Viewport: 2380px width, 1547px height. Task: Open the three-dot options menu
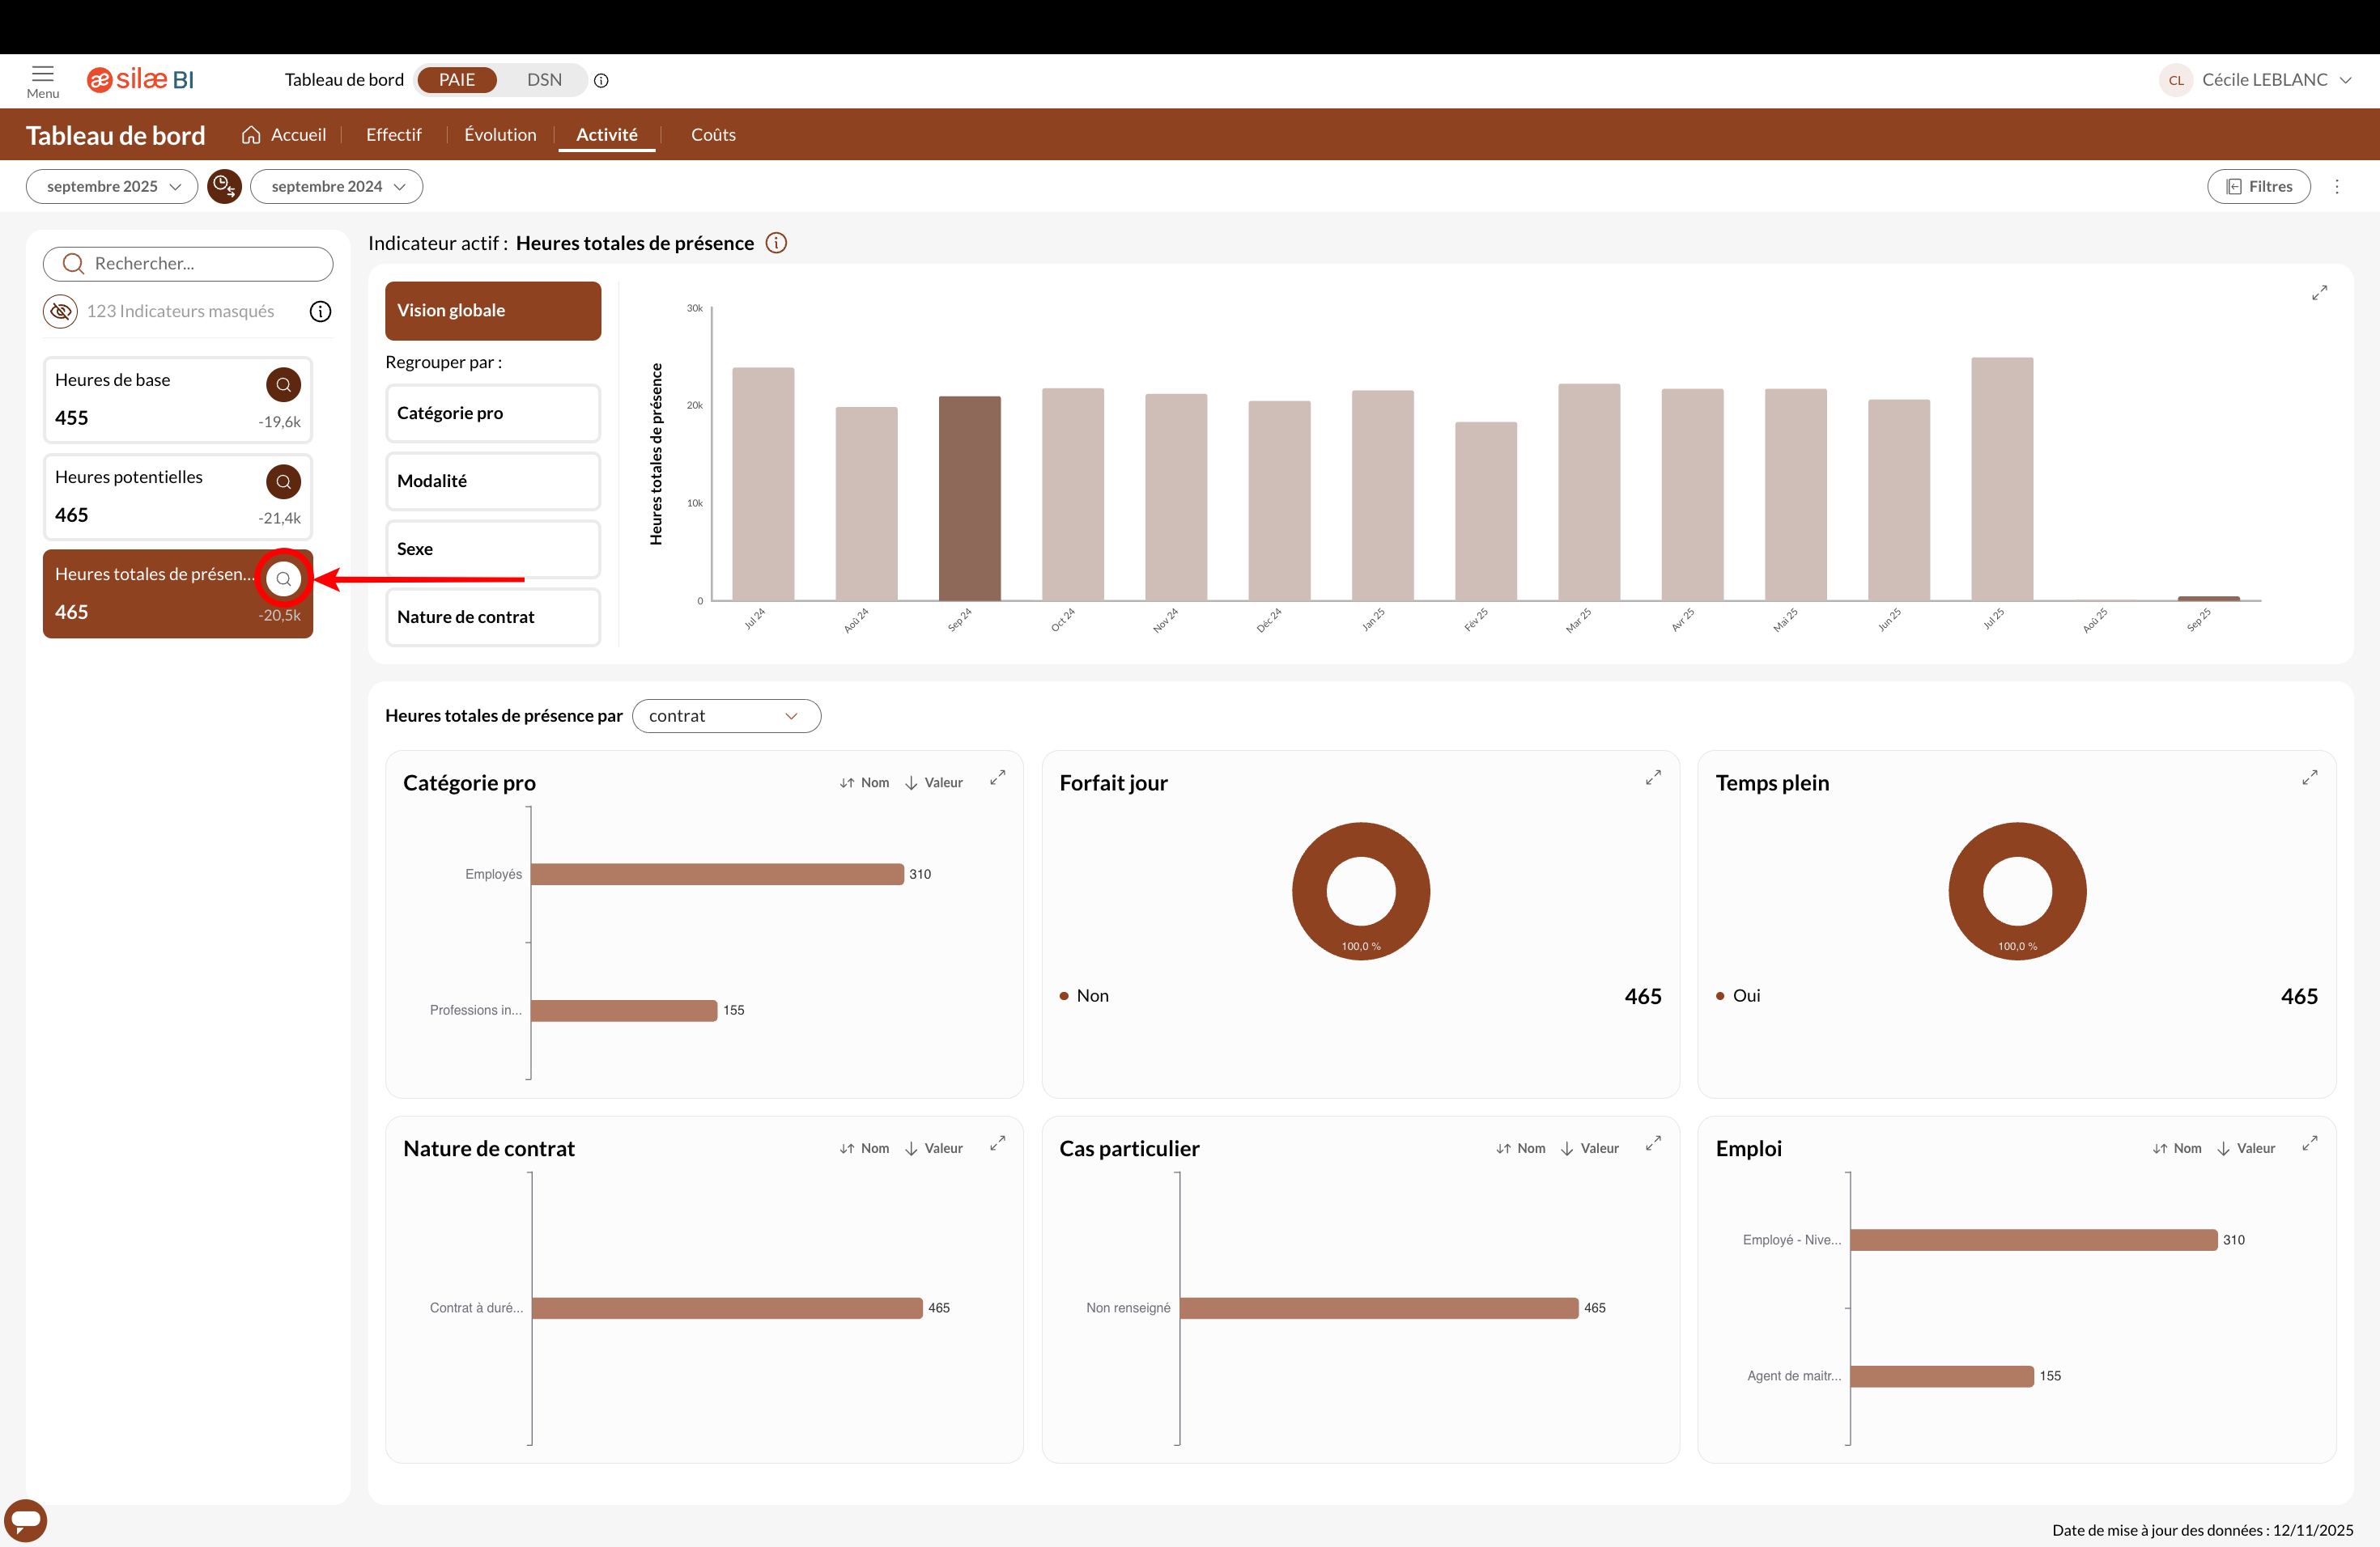click(2337, 187)
